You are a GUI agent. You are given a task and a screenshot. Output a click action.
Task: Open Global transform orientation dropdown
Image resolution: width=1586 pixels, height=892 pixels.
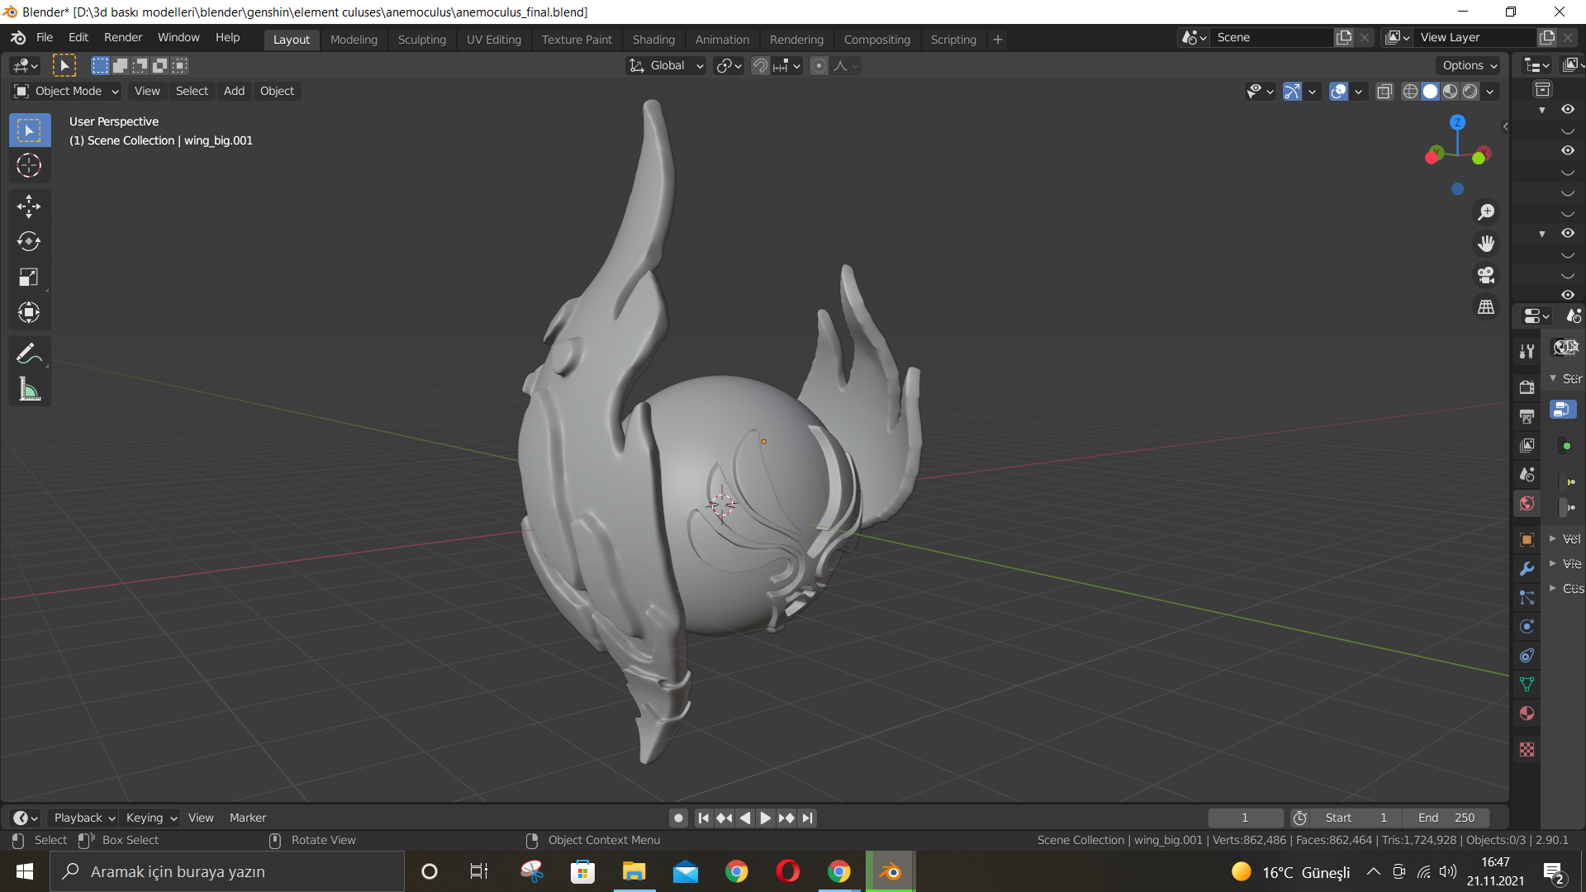(x=667, y=65)
